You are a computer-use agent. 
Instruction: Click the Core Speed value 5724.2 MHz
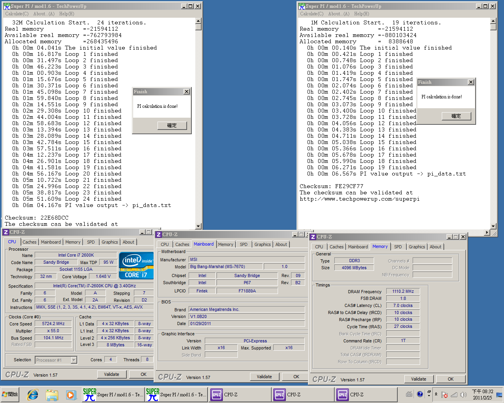point(53,324)
